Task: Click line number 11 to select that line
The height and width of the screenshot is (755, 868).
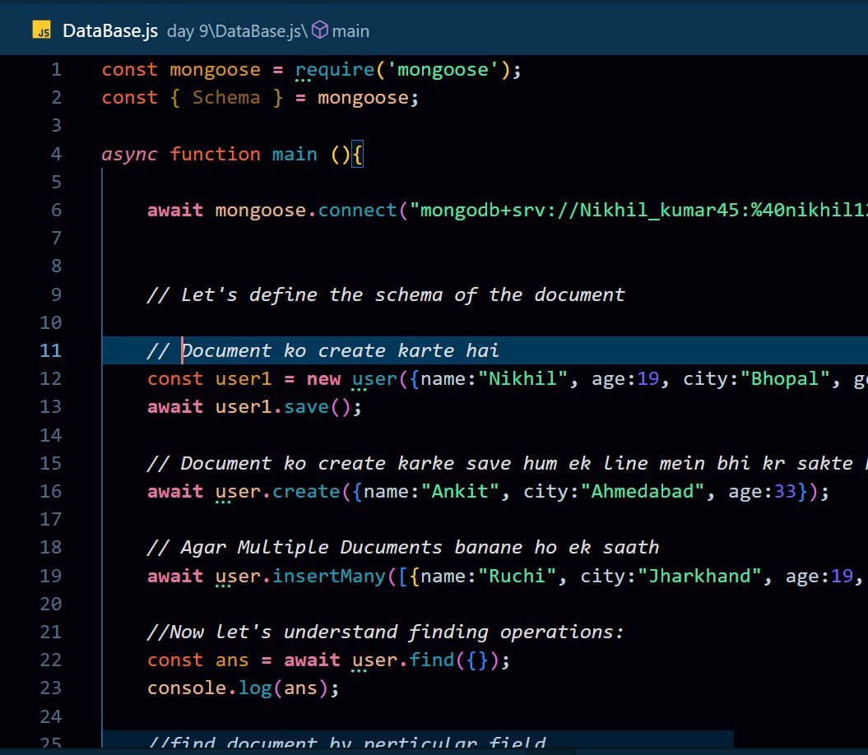Action: [x=50, y=350]
